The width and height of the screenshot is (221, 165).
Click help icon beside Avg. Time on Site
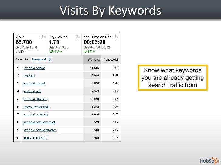click(116, 37)
